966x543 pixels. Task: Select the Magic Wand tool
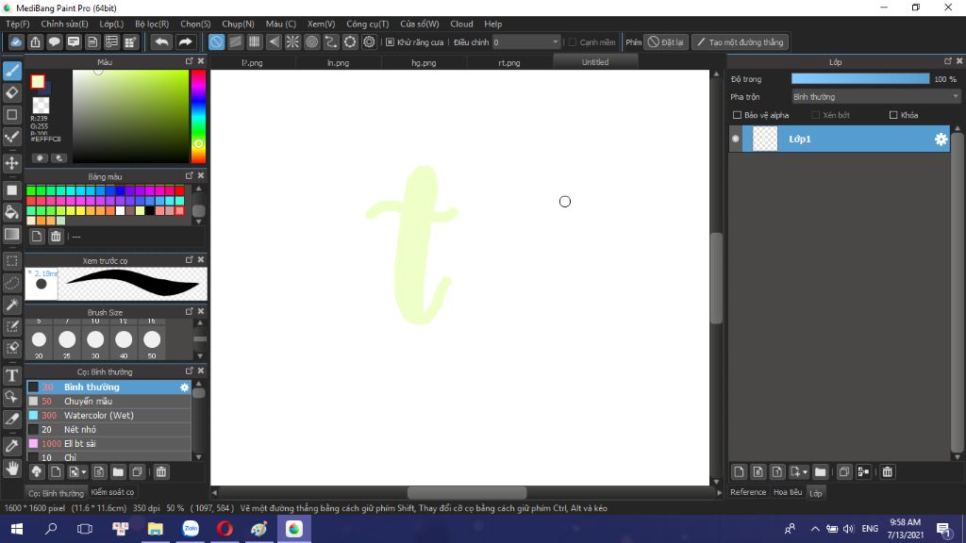11,304
